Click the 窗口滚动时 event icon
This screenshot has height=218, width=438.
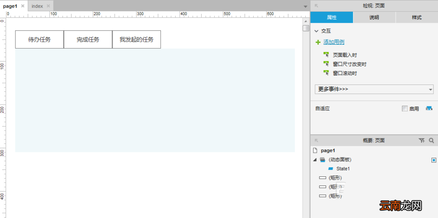coord(326,73)
